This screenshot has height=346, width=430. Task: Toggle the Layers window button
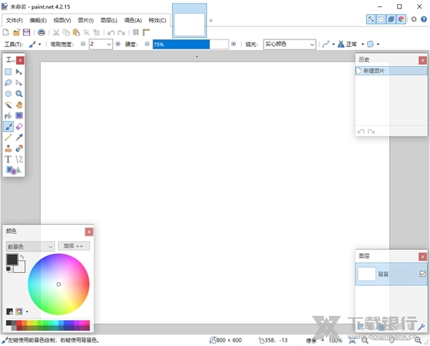coord(391,19)
